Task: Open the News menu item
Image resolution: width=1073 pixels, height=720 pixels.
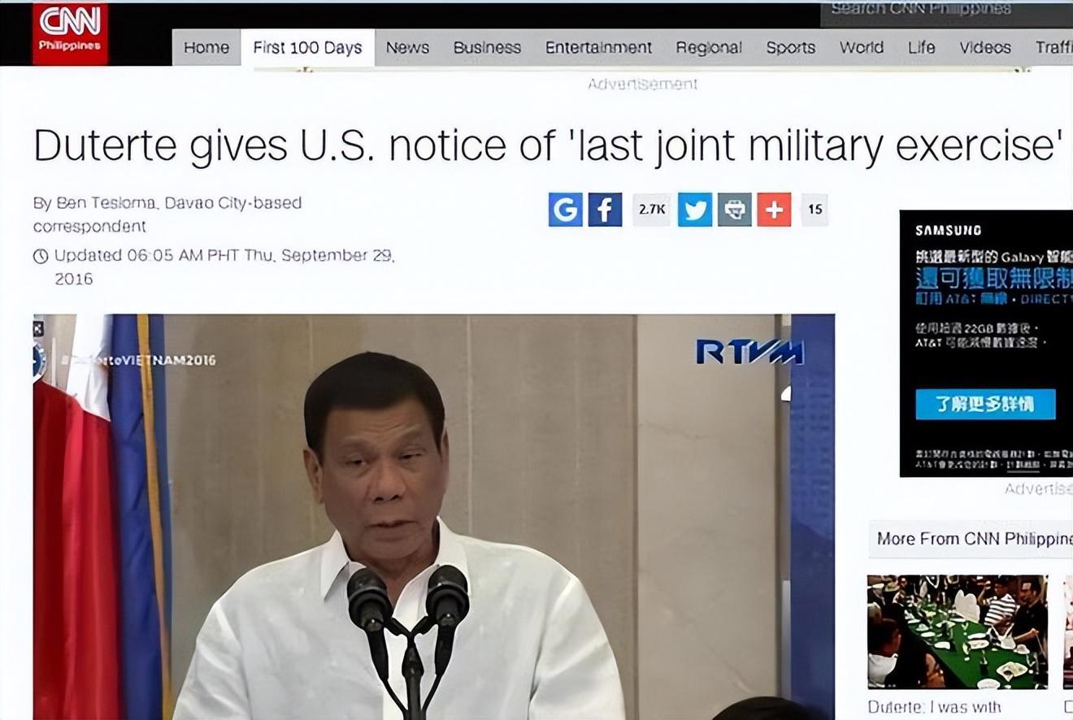Action: (407, 48)
